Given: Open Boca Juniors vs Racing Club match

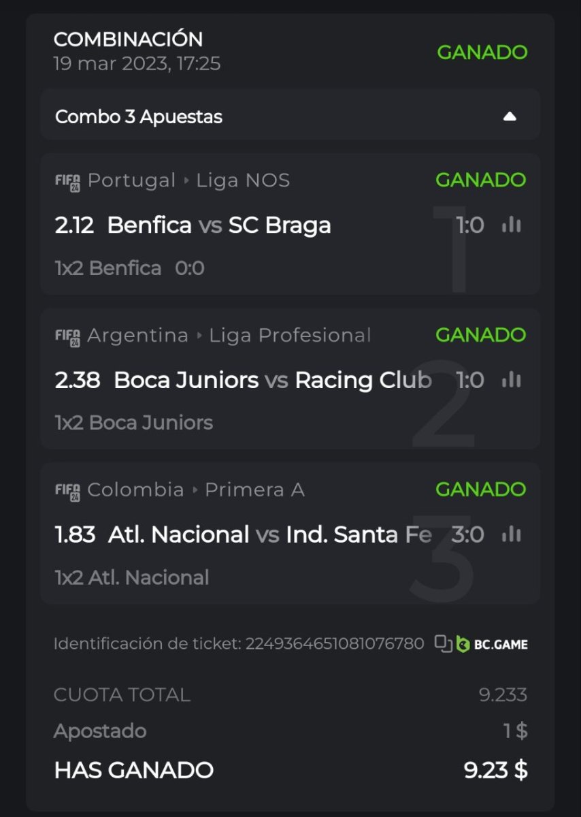Looking at the screenshot, I should click(x=273, y=380).
